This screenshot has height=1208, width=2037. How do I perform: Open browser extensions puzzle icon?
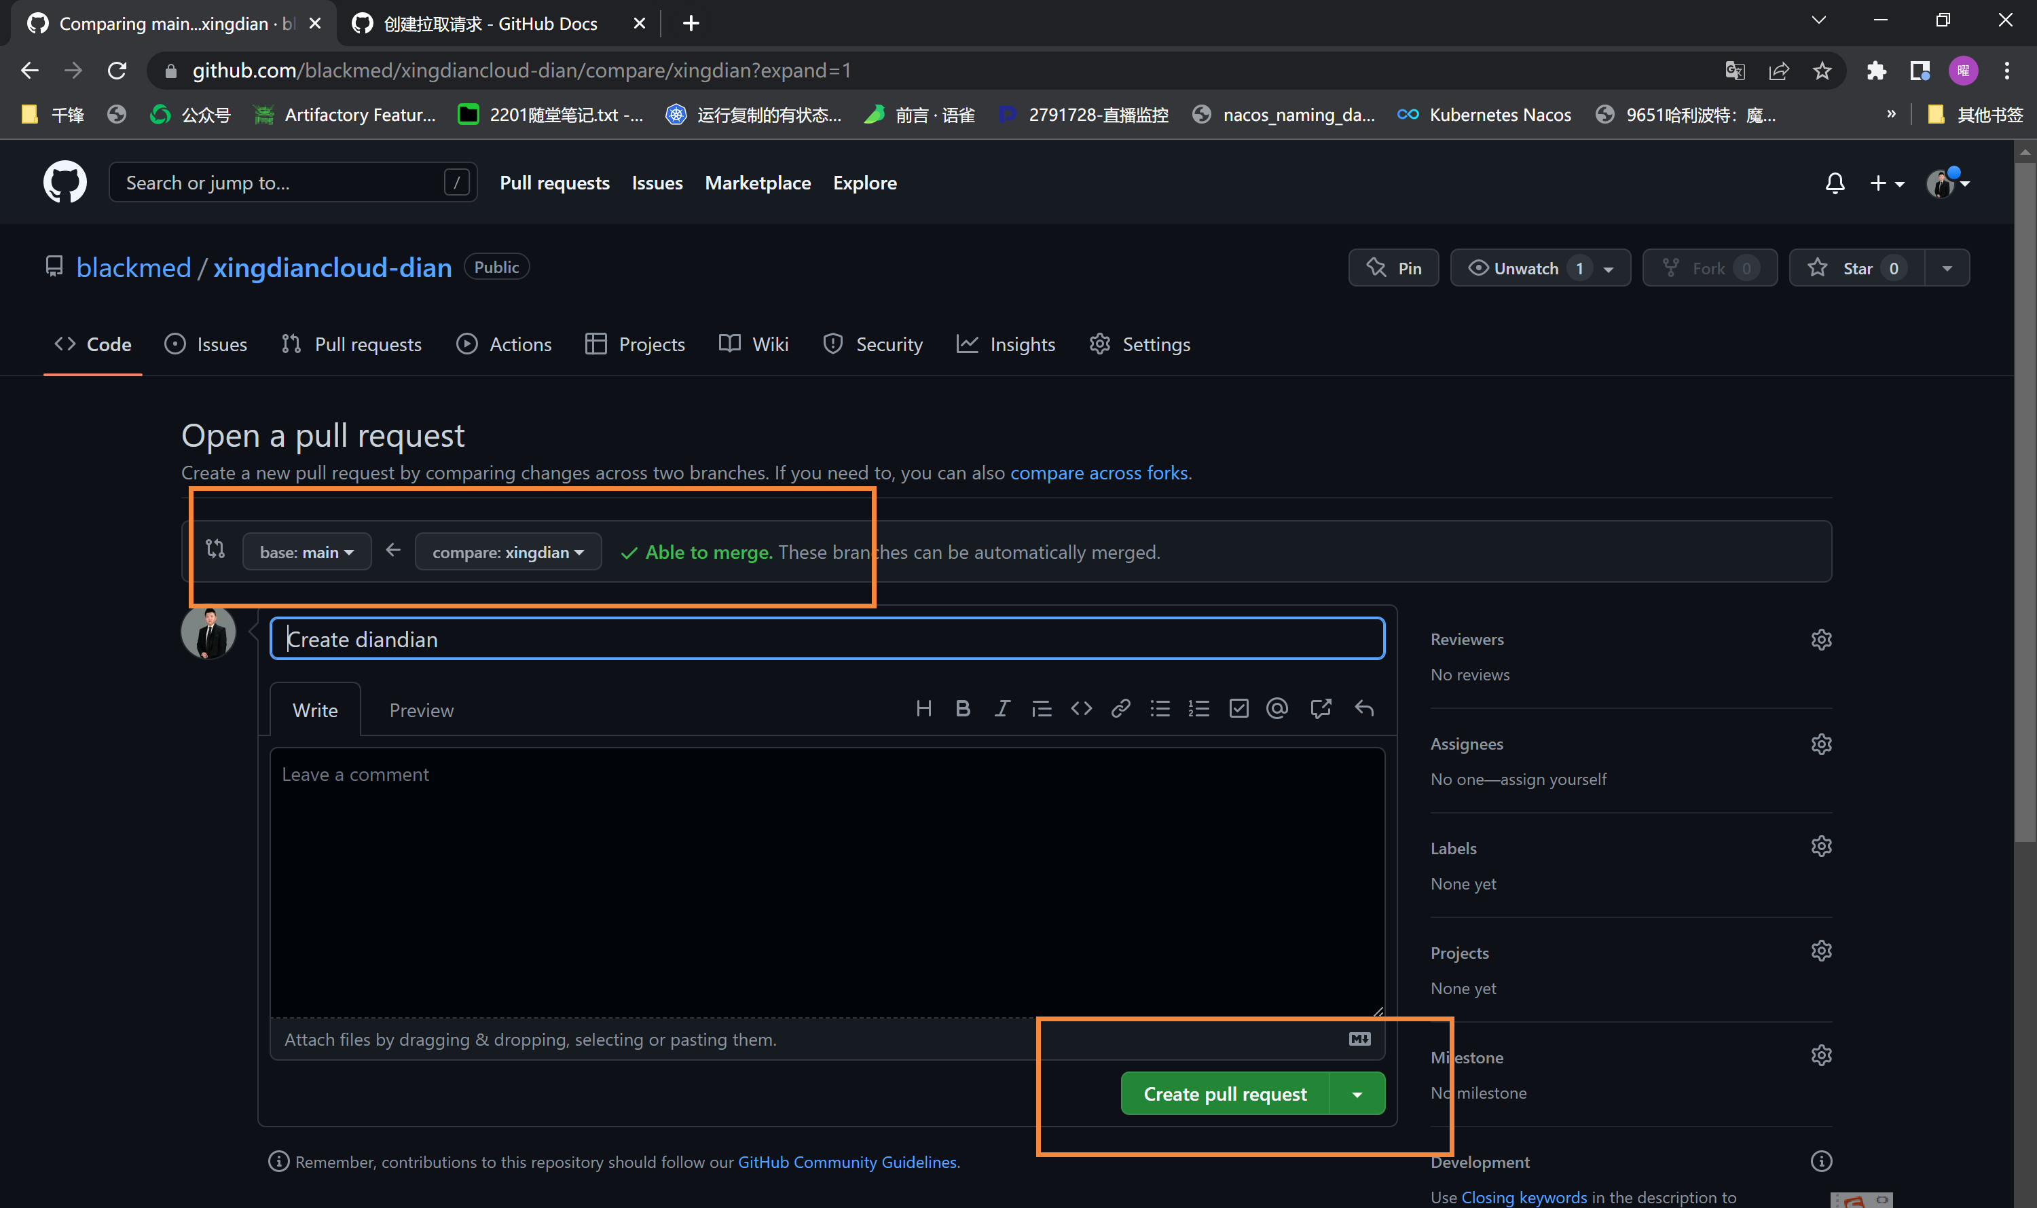[1876, 71]
